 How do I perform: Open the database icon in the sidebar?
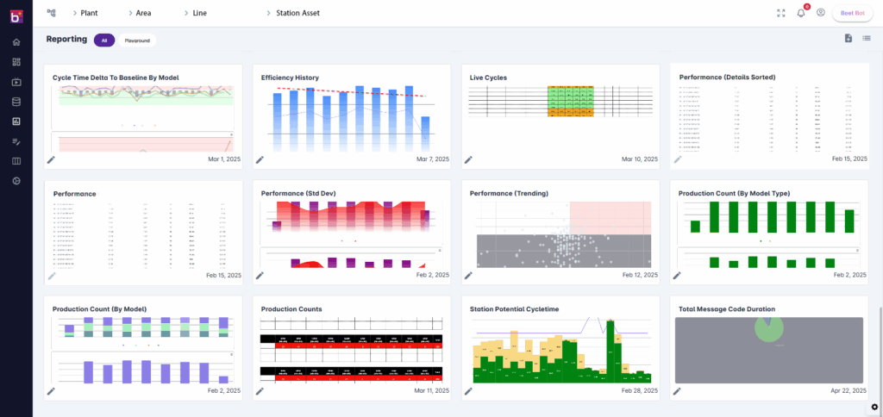16,102
